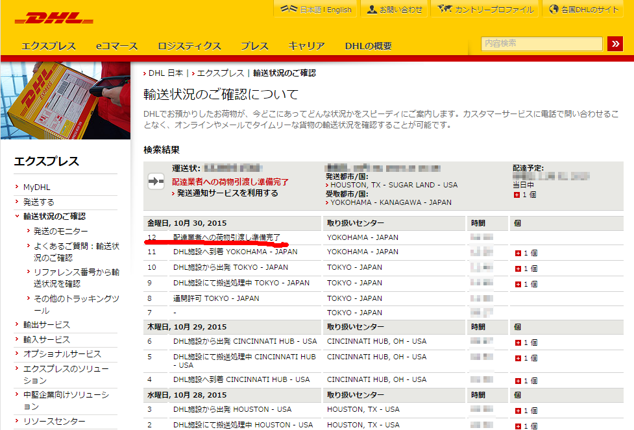
Task: Click 金曜日, 10月 30, 2015 date header
Action: 187,223
